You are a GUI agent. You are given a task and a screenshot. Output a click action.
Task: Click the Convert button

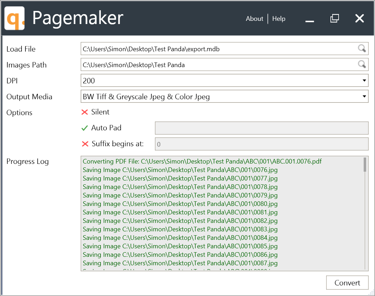(347, 283)
